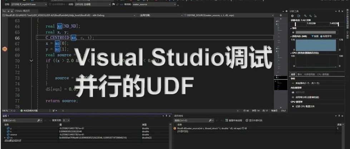This screenshot has width=350, height=149.
Task: Pin the diagnostic tools panel
Action: [340, 11]
